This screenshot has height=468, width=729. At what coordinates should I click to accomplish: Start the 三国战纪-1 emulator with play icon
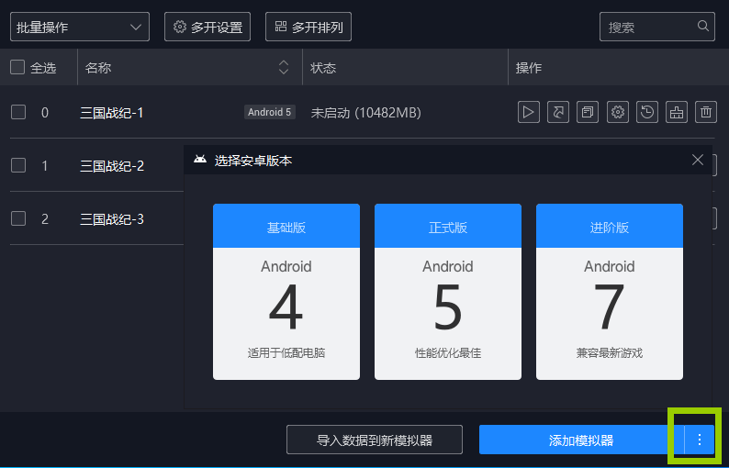pos(529,112)
